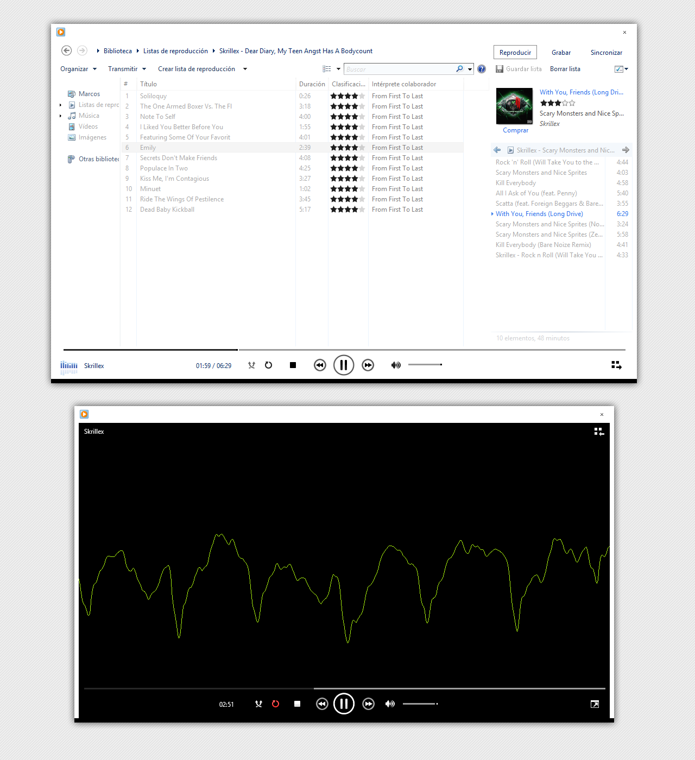The height and width of the screenshot is (760, 695).
Task: Click With You, Friends title link
Action: click(582, 92)
